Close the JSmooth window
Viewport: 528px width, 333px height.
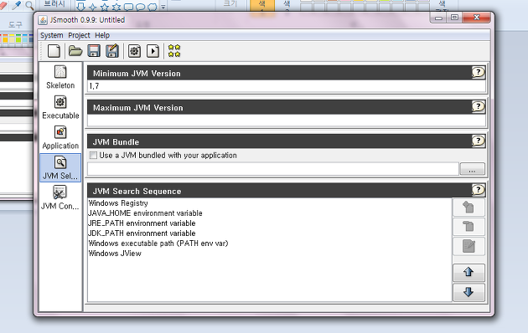(x=476, y=18)
